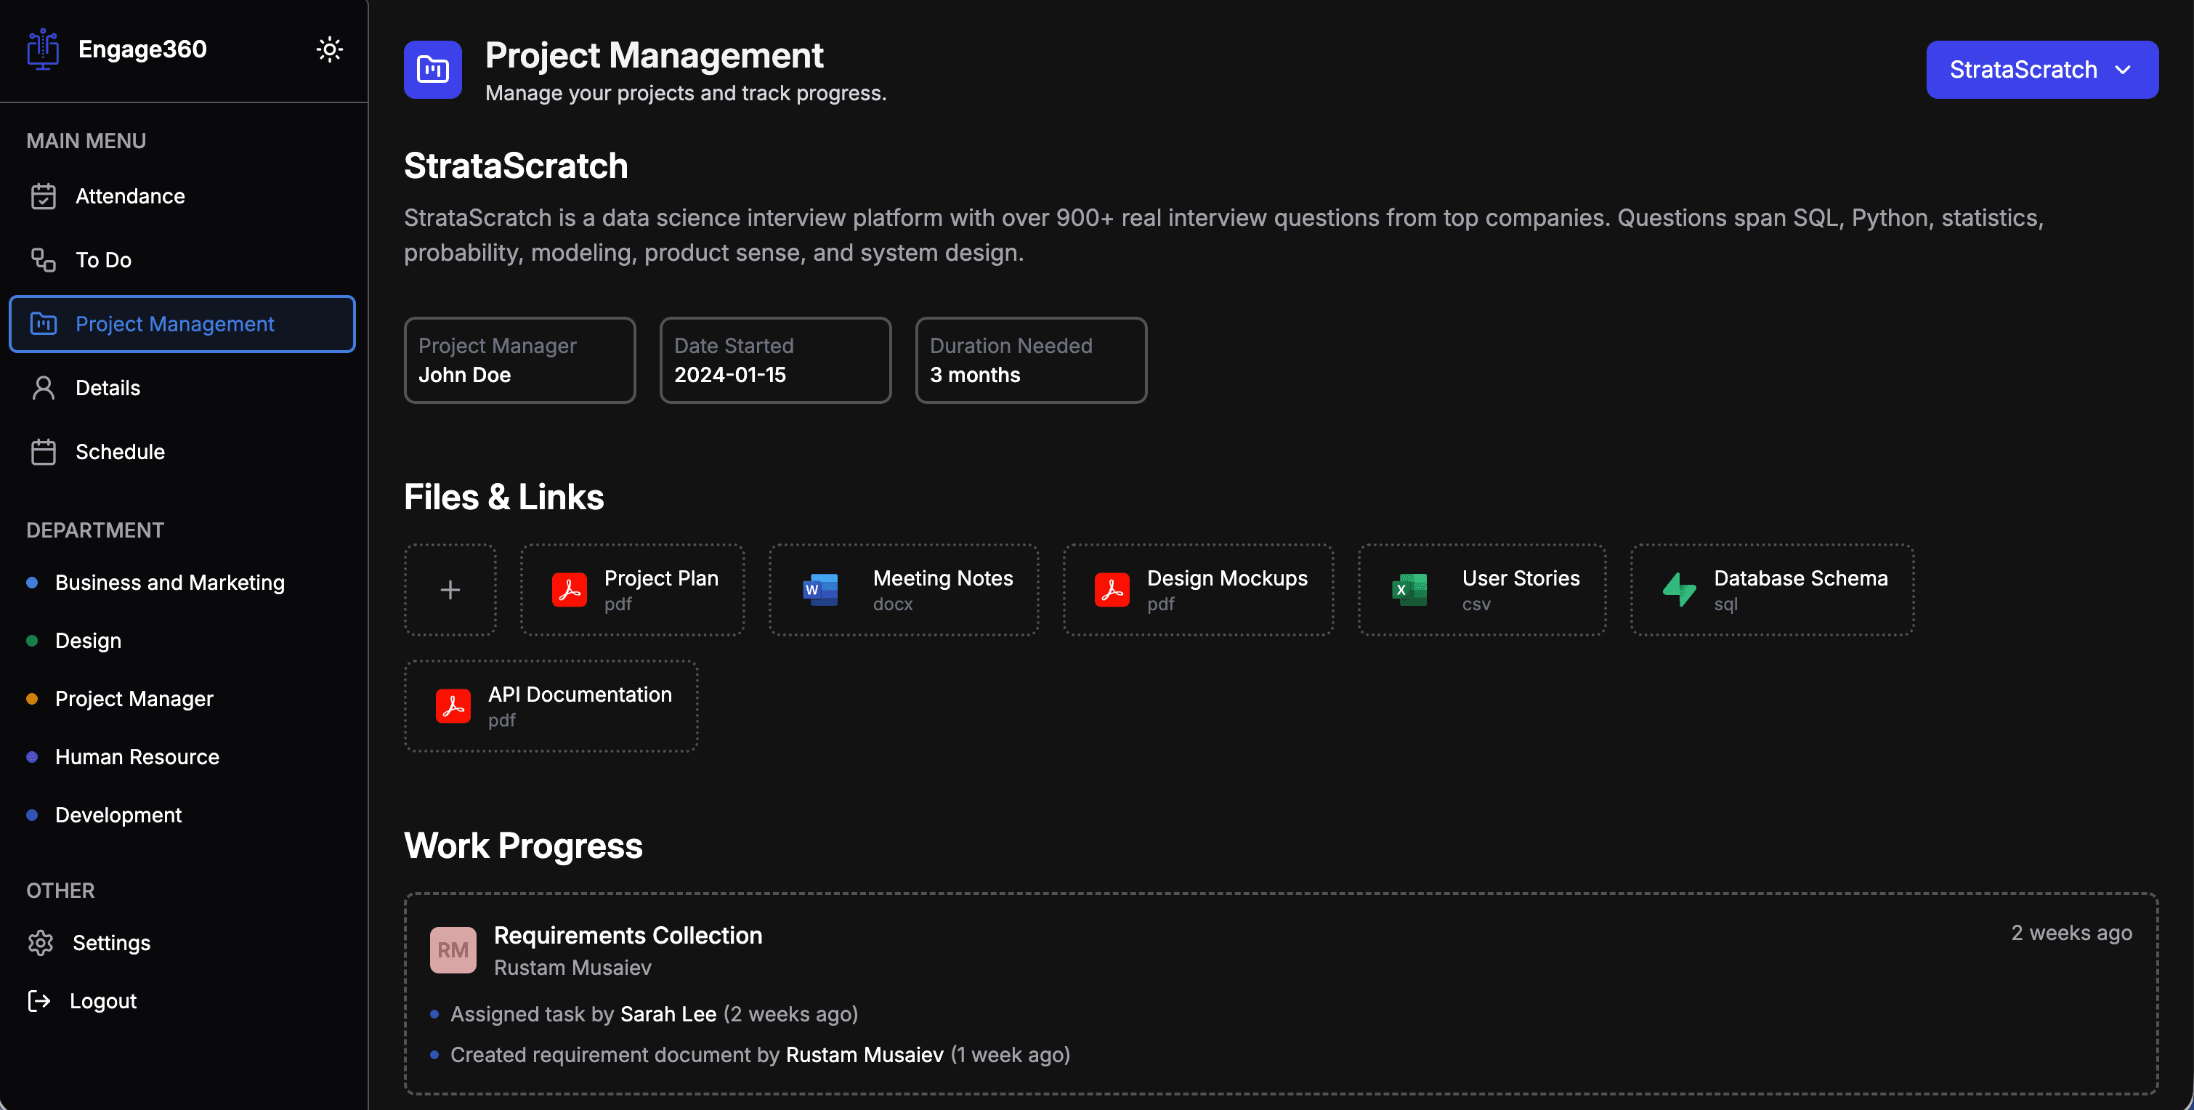Click the chevron arrow in StrataScratch button
The image size is (2194, 1110).
(2124, 70)
